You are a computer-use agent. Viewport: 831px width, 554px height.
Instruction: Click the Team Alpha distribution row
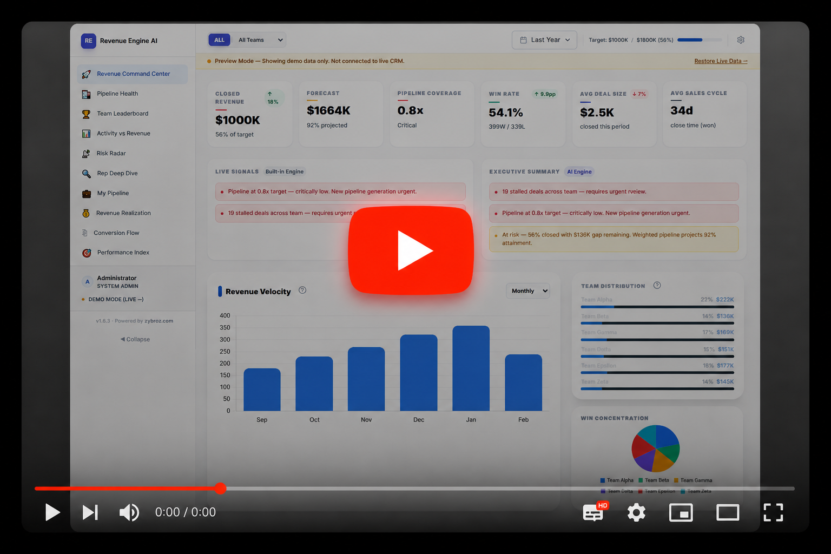click(x=657, y=302)
